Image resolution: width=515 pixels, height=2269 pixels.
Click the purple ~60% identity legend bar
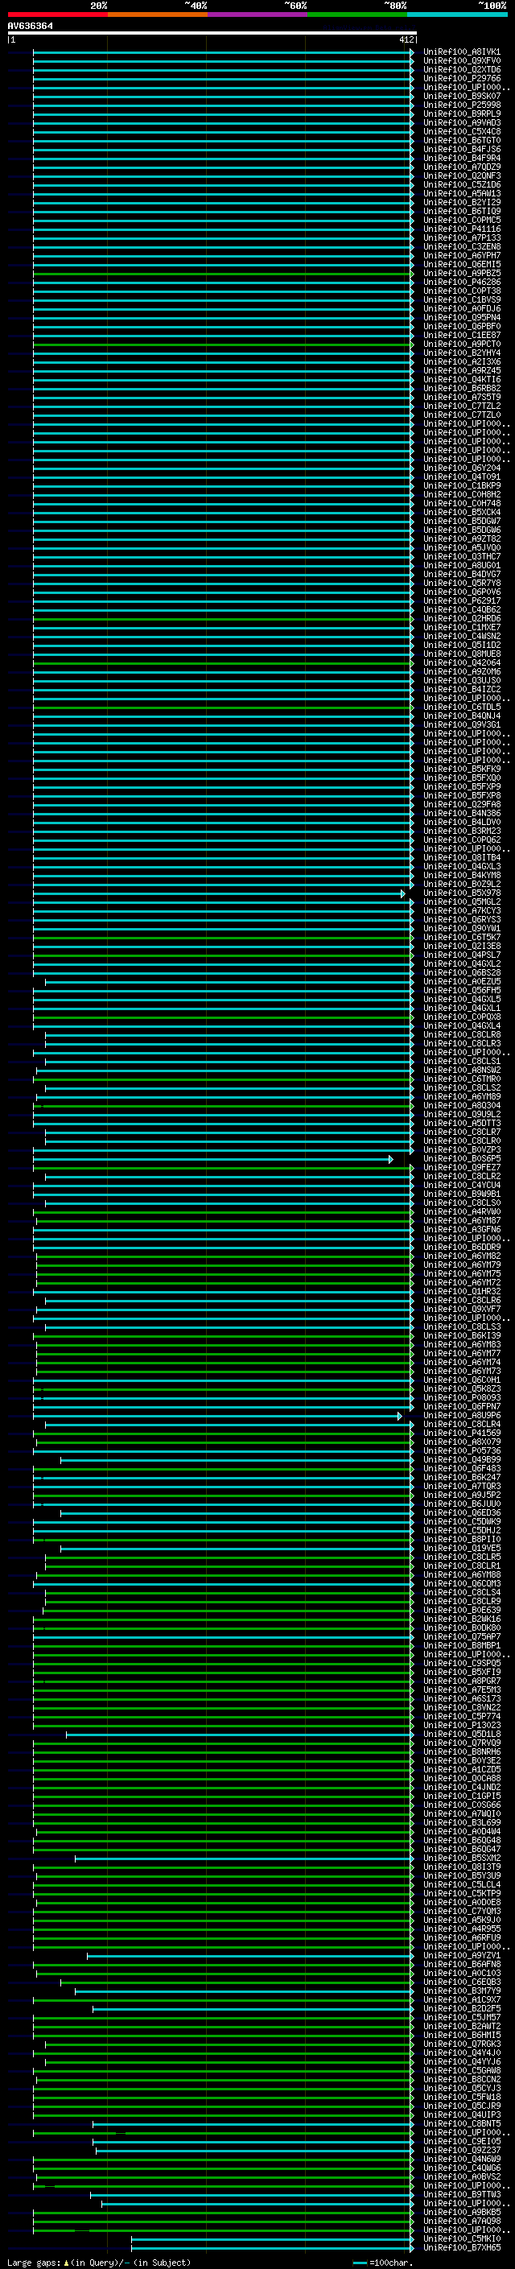click(x=257, y=14)
